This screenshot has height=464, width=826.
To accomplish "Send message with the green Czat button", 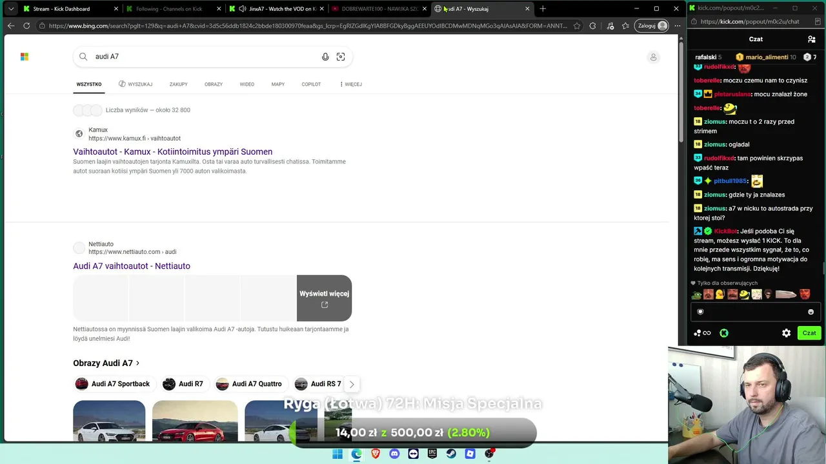I will (x=809, y=333).
